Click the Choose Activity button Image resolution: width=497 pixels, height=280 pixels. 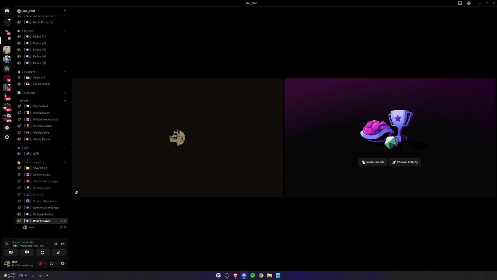(405, 162)
